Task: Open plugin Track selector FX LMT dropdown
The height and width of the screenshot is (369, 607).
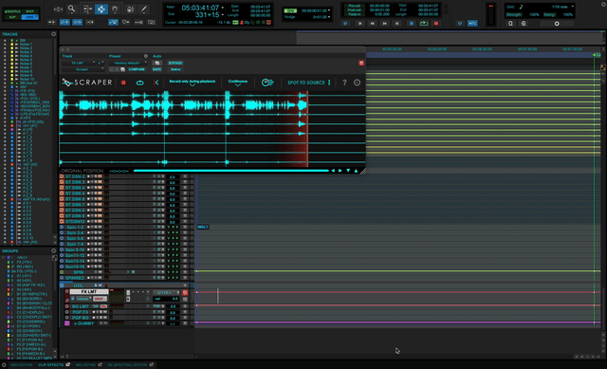Action: [x=79, y=63]
